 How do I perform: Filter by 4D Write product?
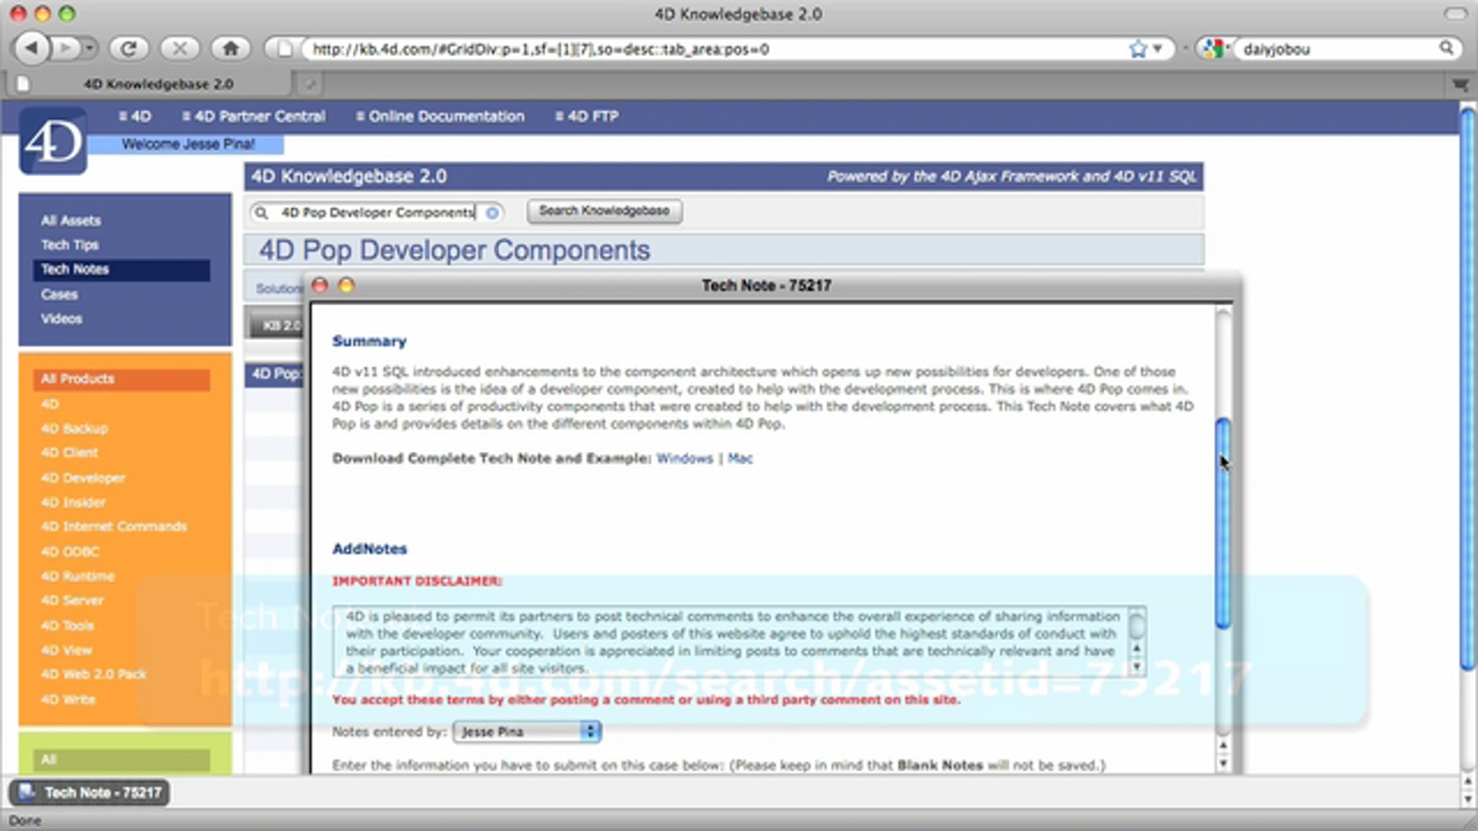[68, 699]
